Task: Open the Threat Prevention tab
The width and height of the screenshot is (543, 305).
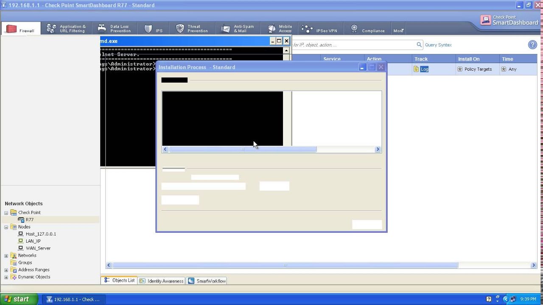Action: point(192,29)
